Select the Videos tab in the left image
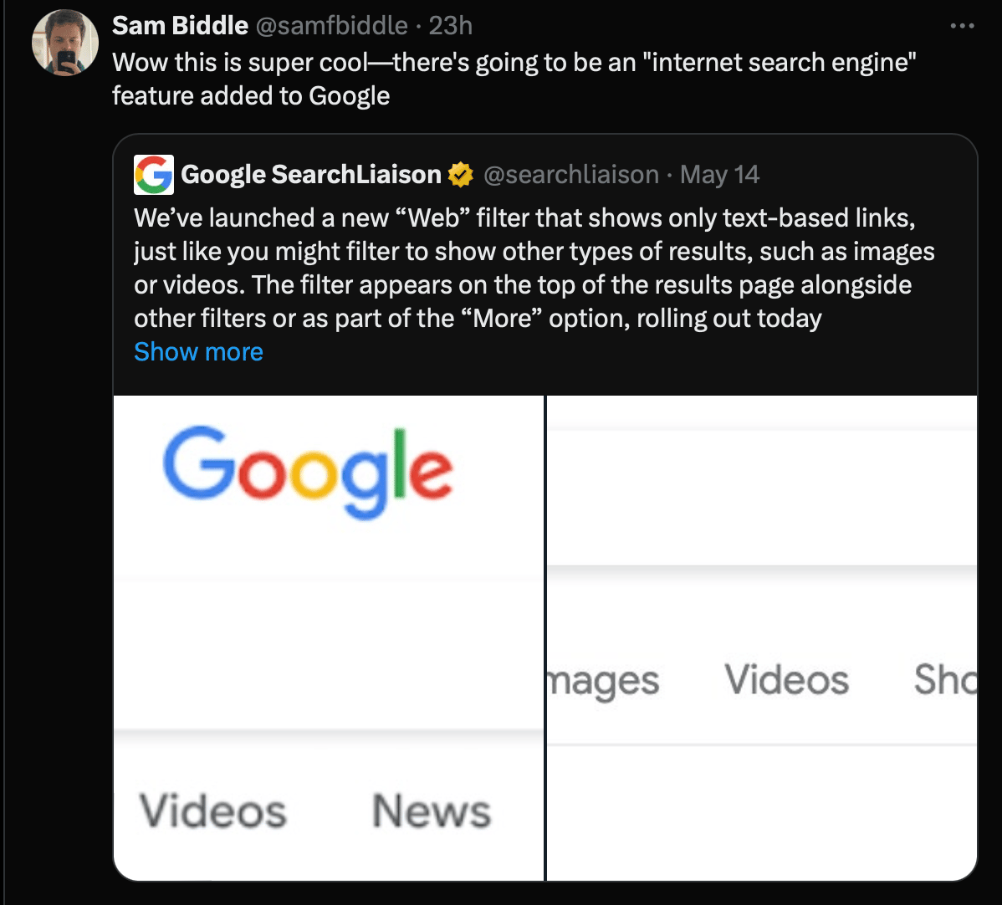The image size is (1002, 905). click(x=212, y=810)
